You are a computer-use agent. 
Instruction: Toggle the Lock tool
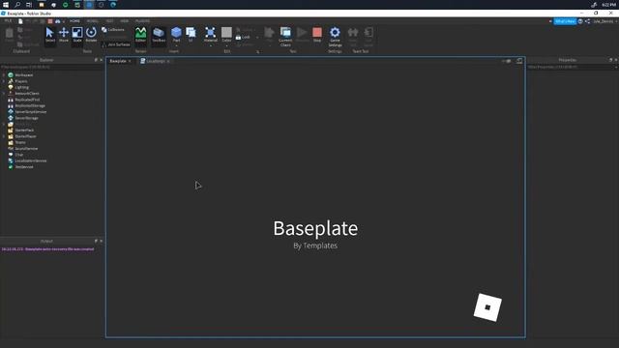(x=243, y=37)
